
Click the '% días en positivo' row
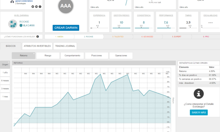(199, 75)
